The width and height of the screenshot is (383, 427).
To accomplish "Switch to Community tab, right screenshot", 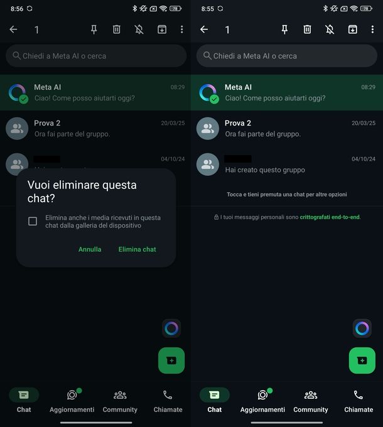I will [311, 402].
